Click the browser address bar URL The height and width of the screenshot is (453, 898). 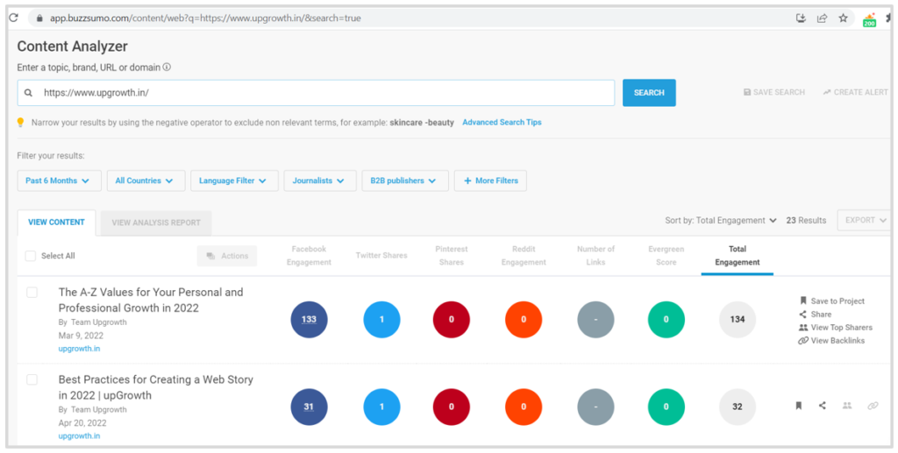(205, 18)
